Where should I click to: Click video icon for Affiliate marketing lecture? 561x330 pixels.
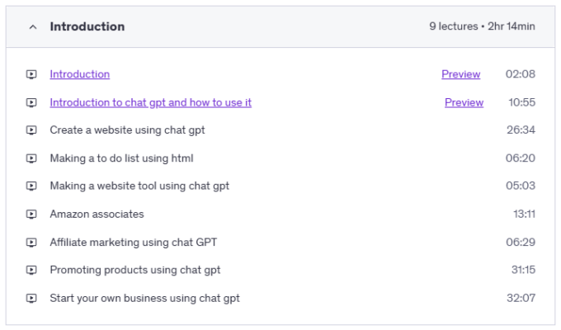pyautogui.click(x=31, y=243)
